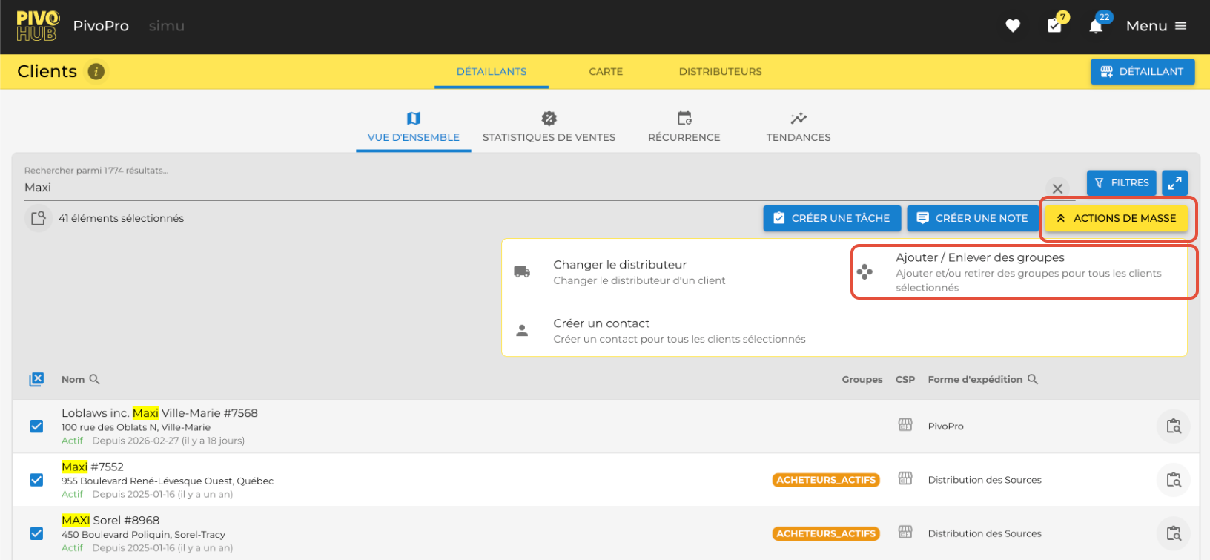Select STATISTIQUES DE VENTES tab

click(x=549, y=128)
